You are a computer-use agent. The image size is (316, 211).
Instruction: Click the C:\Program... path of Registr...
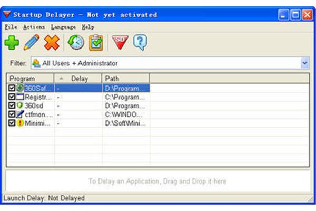[x=125, y=97]
